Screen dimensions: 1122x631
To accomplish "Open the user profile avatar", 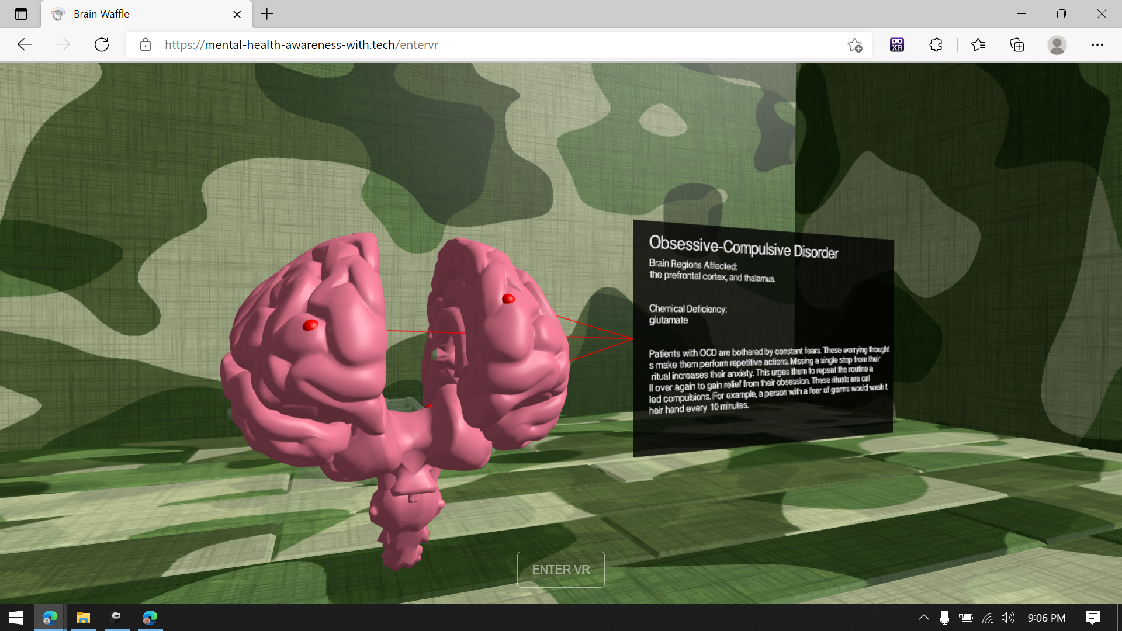I will [x=1057, y=45].
